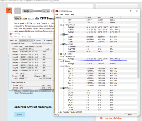Click the Alex008009 username link

click(x=37, y=11)
